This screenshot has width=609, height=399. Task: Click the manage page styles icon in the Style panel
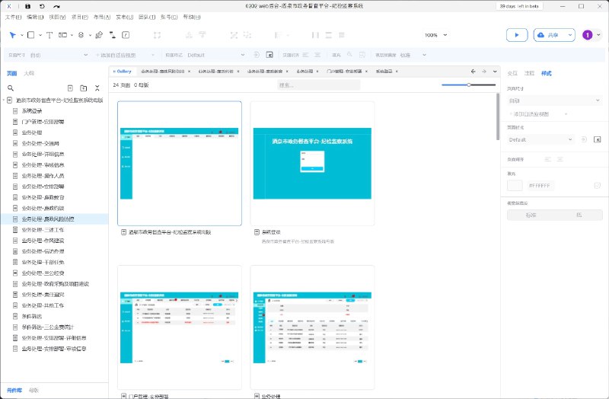coord(598,139)
